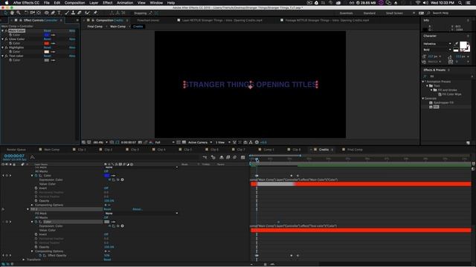Switch to Render Queue tab
The image size is (476, 267).
tap(16, 150)
